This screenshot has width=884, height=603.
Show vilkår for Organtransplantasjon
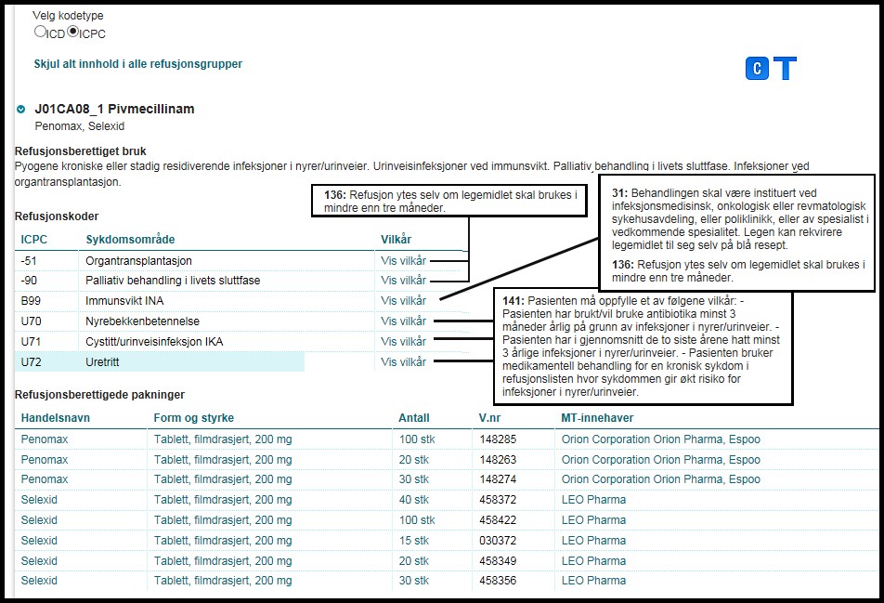(403, 261)
